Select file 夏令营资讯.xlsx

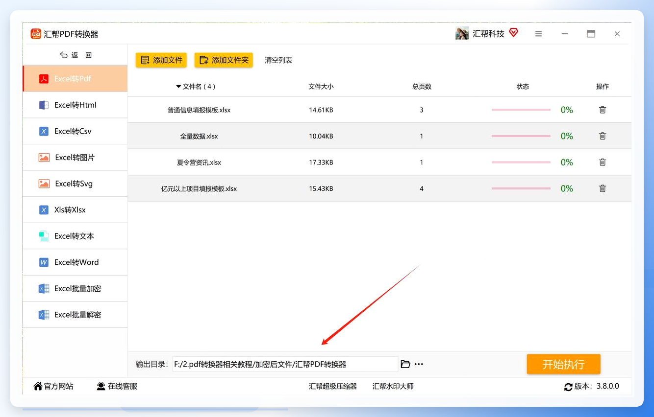(x=199, y=162)
